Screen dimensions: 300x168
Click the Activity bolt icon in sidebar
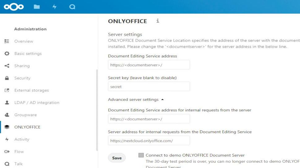click(x=7, y=139)
